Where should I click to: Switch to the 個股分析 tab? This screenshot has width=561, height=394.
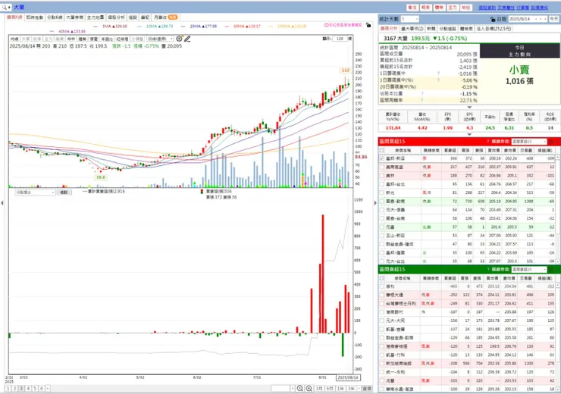116,17
